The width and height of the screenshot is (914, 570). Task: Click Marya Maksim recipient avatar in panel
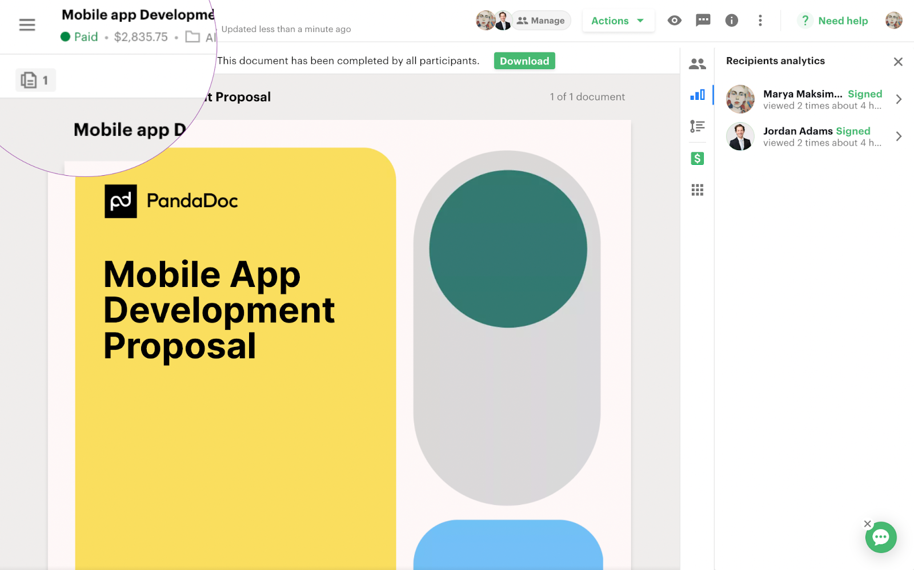(x=740, y=99)
